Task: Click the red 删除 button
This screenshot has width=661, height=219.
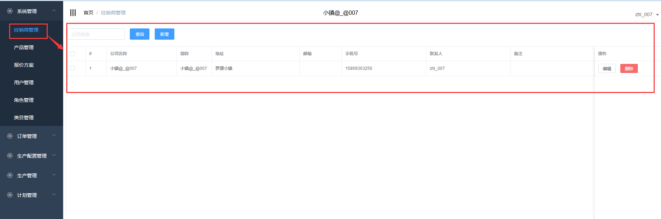Action: 629,68
